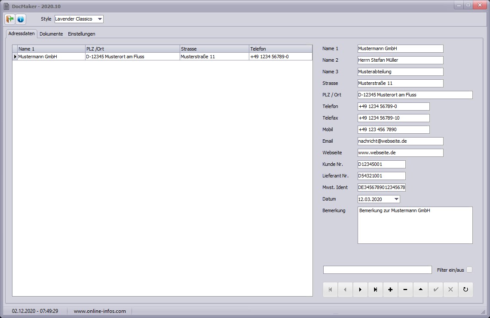Click the Telefon column header
Viewport: 490px width, 318px height.
pos(280,49)
